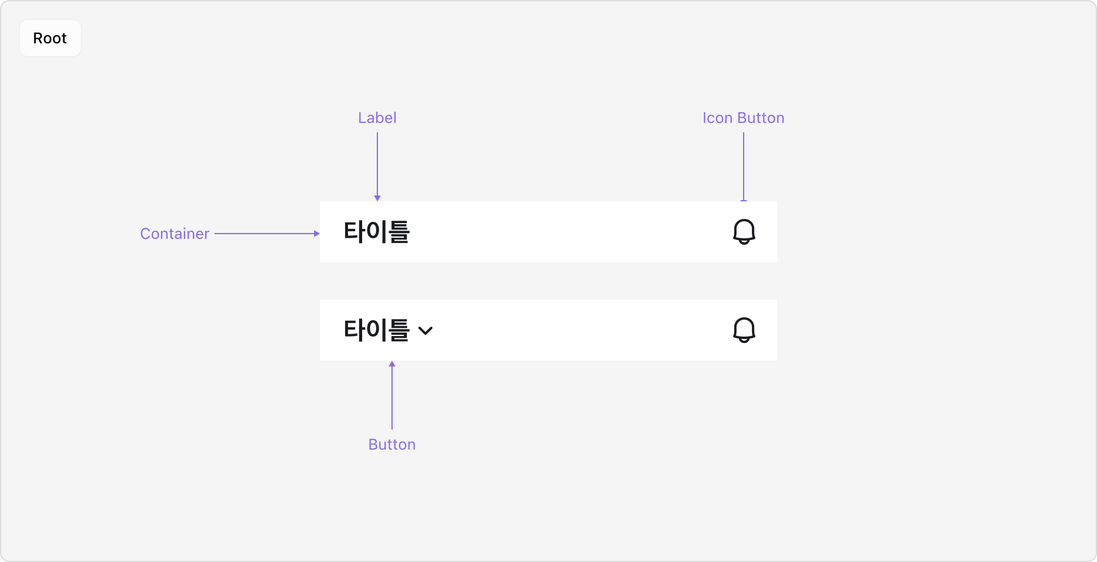The image size is (1097, 562).
Task: Click the Root badge in the top-left corner
Action: [50, 37]
